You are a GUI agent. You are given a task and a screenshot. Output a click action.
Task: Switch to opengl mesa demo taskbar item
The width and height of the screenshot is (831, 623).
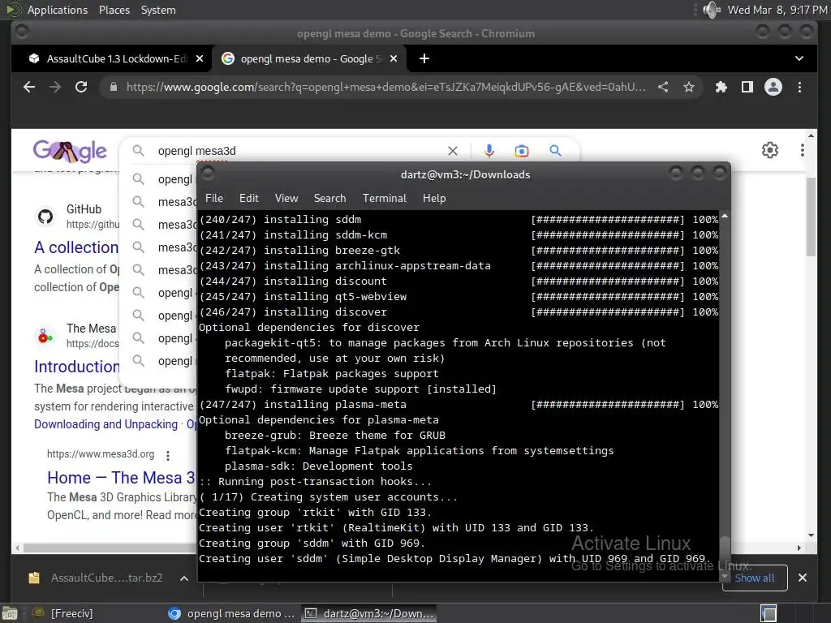[x=231, y=613]
